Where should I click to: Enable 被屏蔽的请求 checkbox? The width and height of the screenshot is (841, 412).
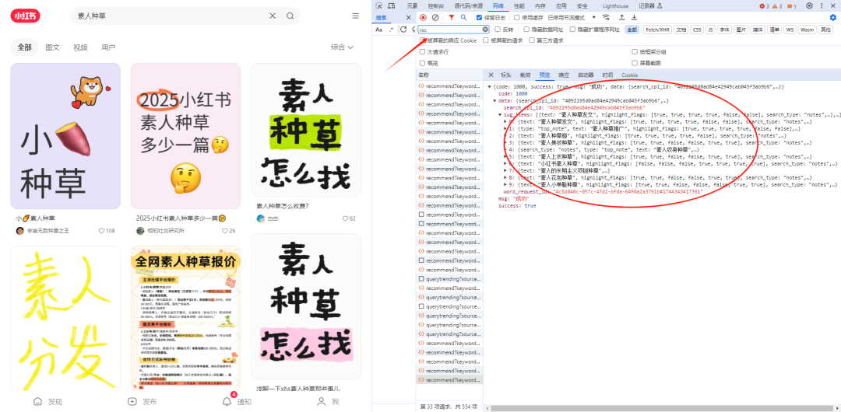point(486,40)
